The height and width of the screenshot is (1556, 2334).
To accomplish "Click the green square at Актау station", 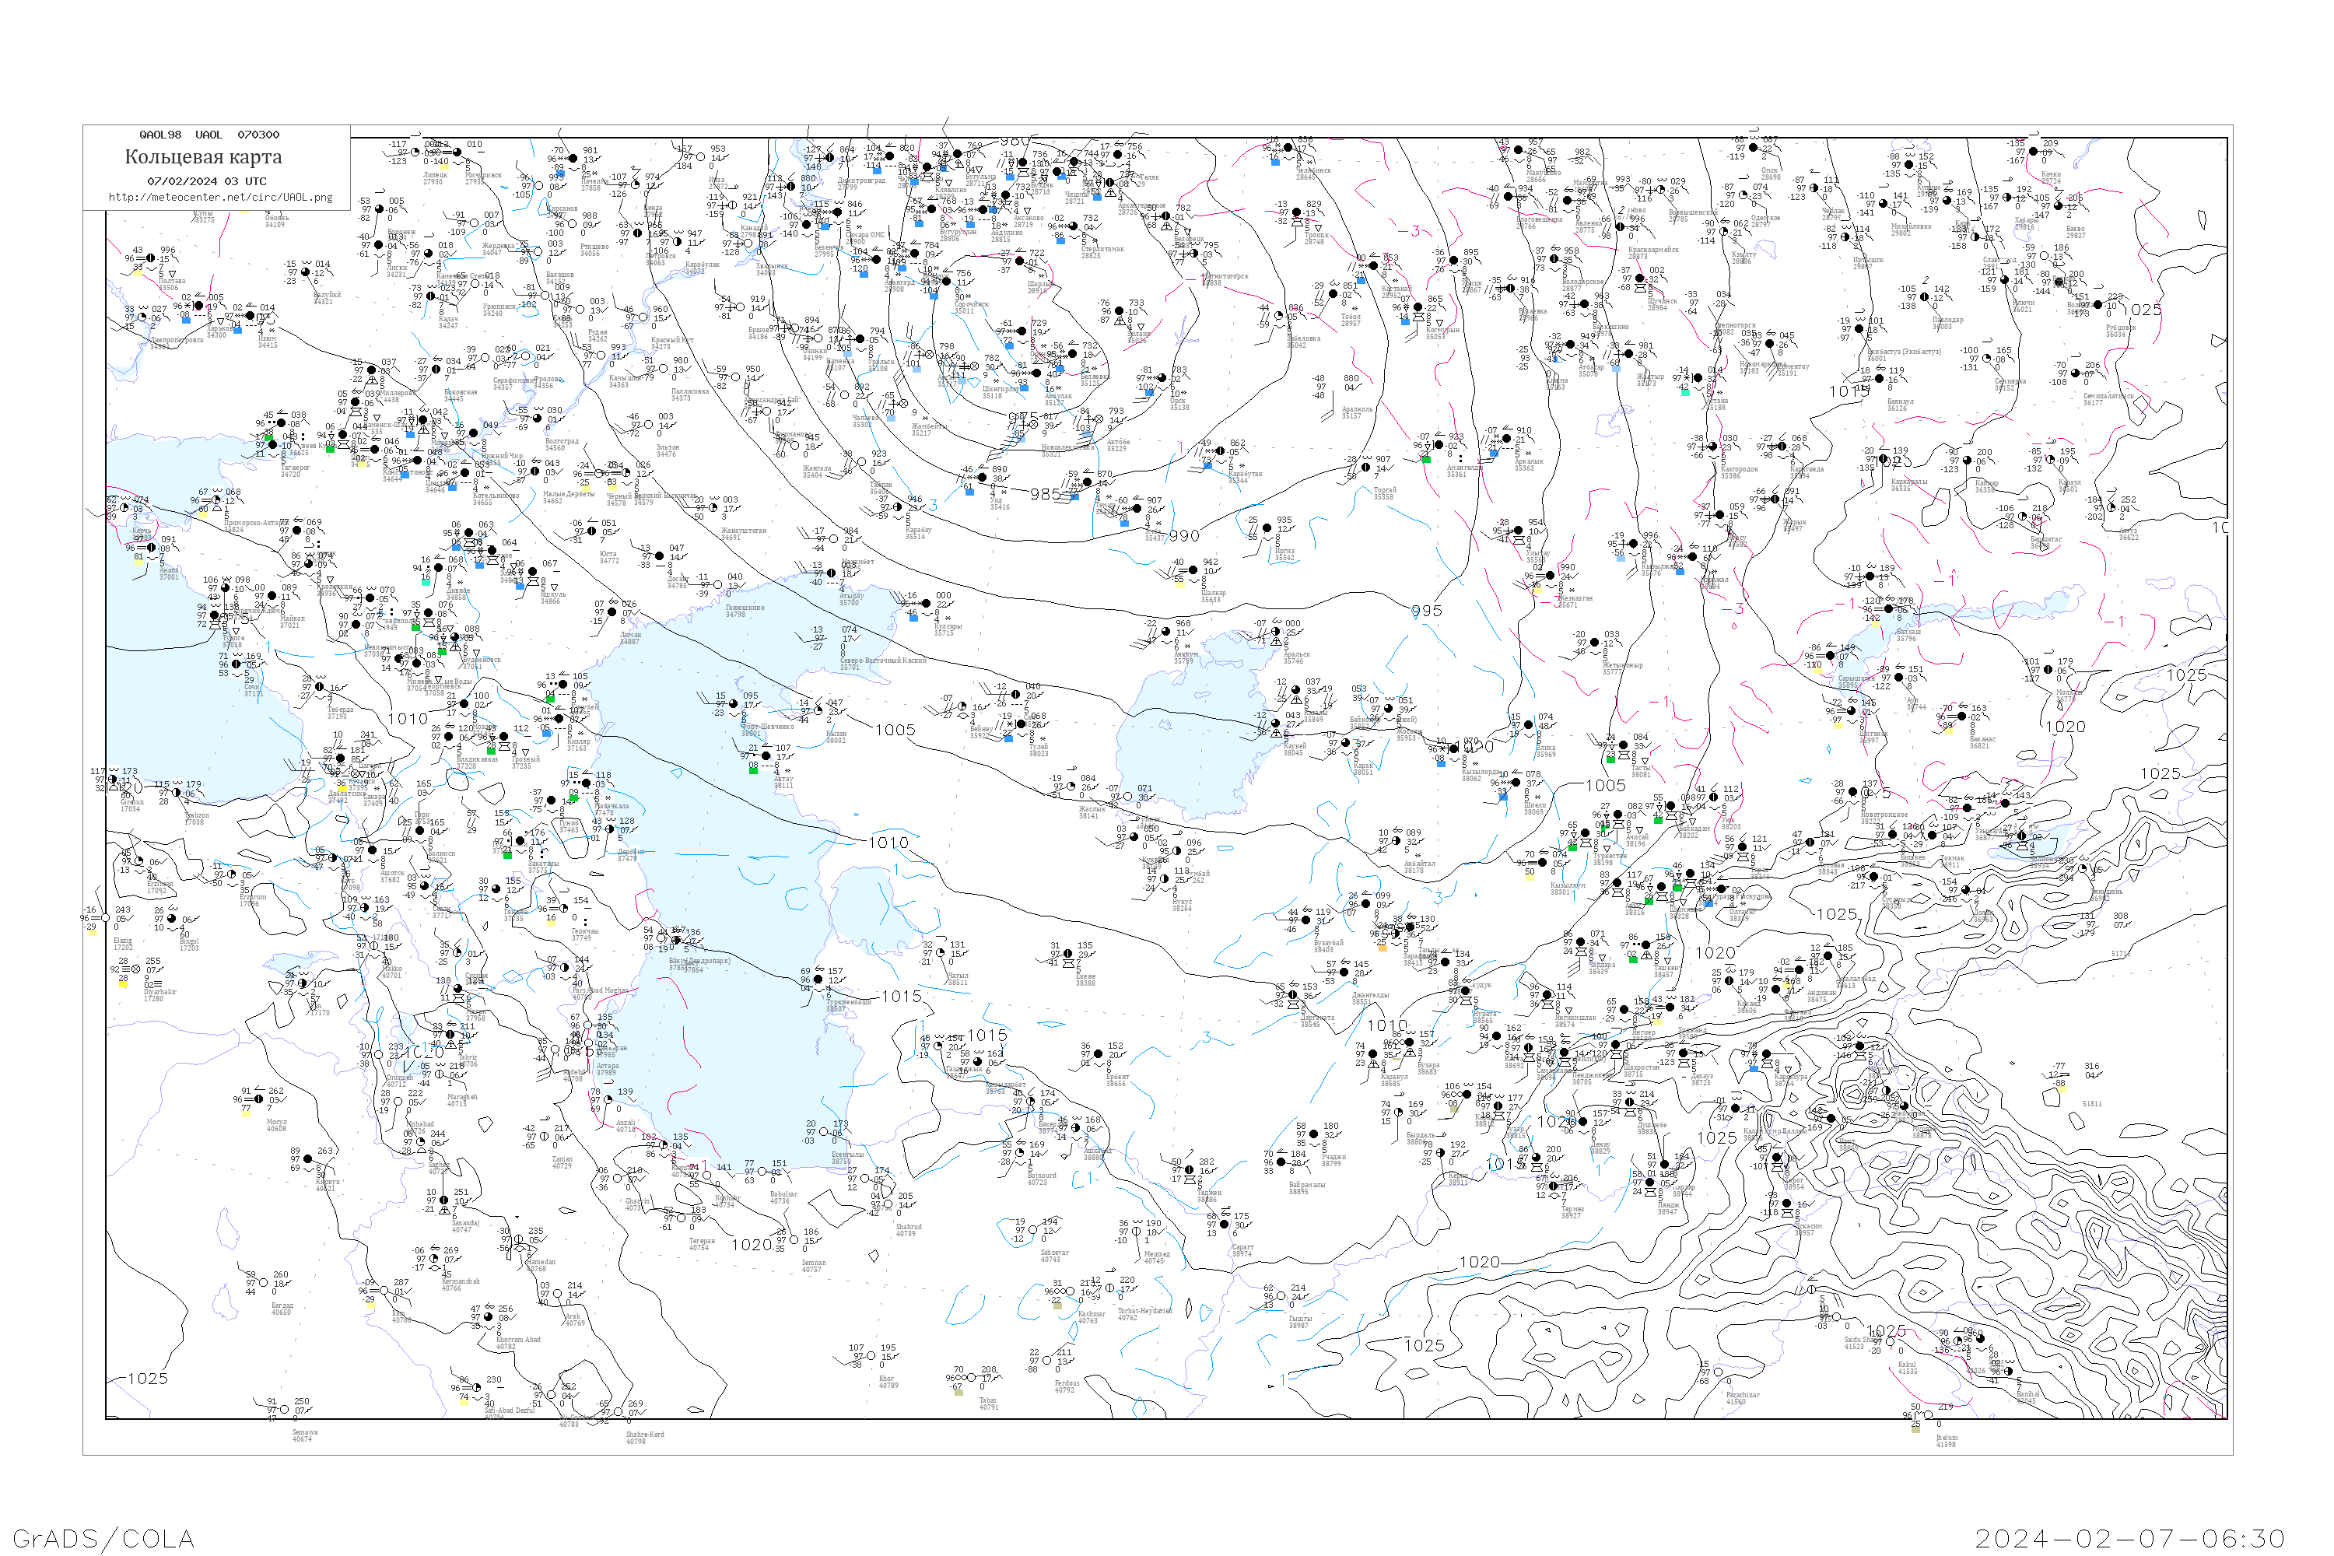I will click(754, 769).
